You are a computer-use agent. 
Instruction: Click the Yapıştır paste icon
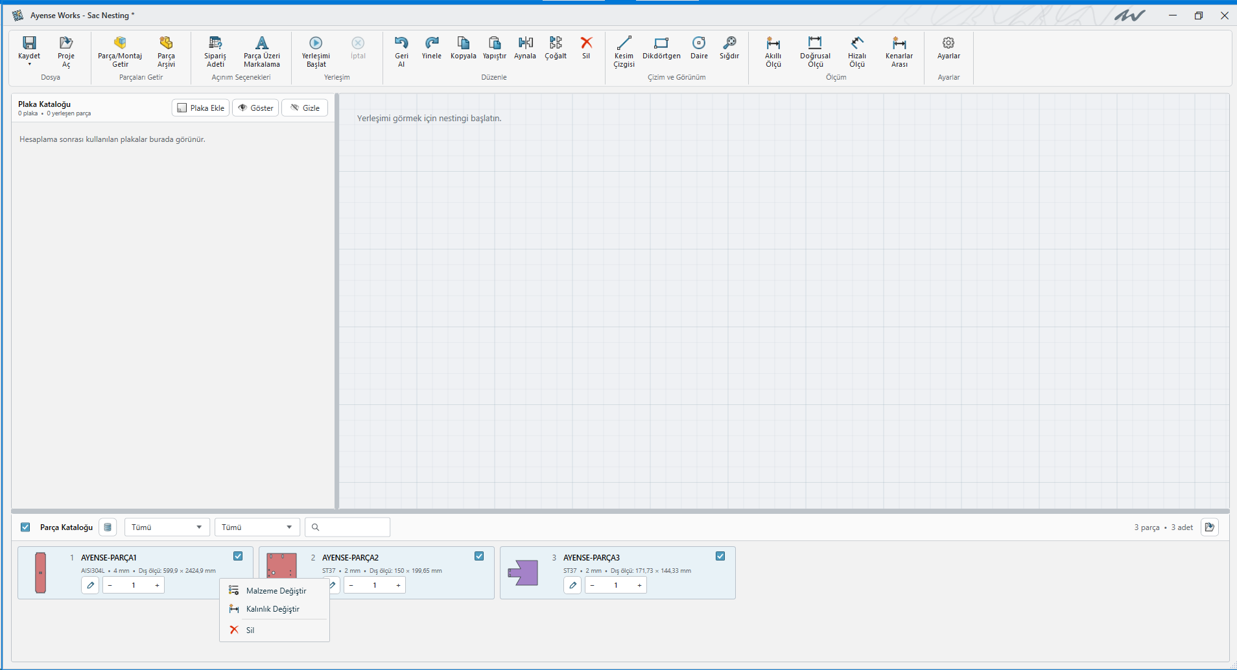coord(494,43)
